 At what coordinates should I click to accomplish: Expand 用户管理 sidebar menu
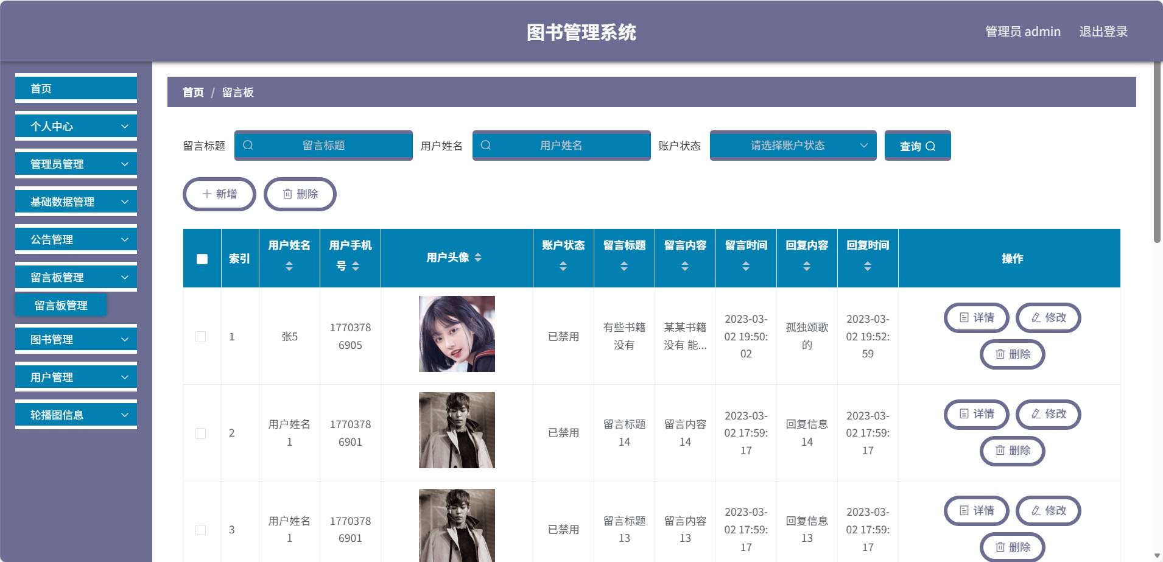pyautogui.click(x=76, y=377)
